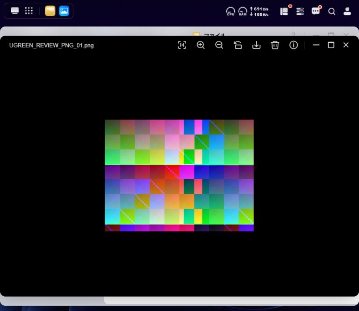Switch to Files app in taskbar
The width and height of the screenshot is (359, 311).
[50, 11]
